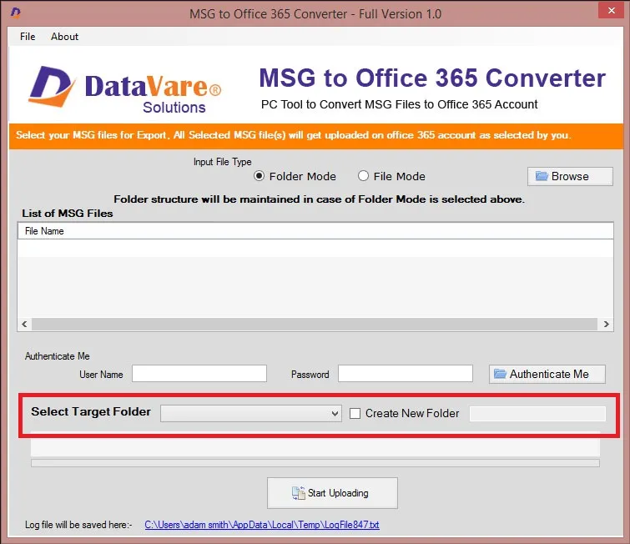Open the log file path link
Image resolution: width=630 pixels, height=544 pixels.
point(261,525)
